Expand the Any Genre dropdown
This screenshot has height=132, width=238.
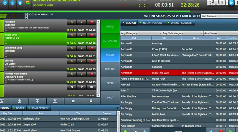pyautogui.click(x=220, y=34)
